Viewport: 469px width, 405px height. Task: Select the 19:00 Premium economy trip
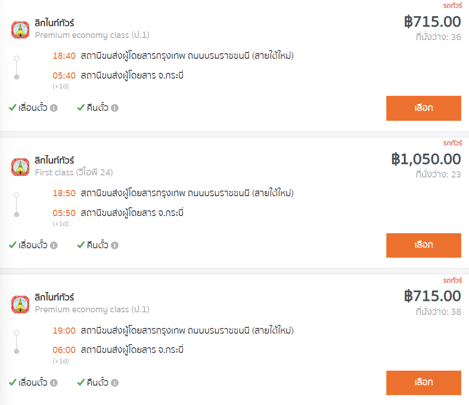pyautogui.click(x=423, y=383)
